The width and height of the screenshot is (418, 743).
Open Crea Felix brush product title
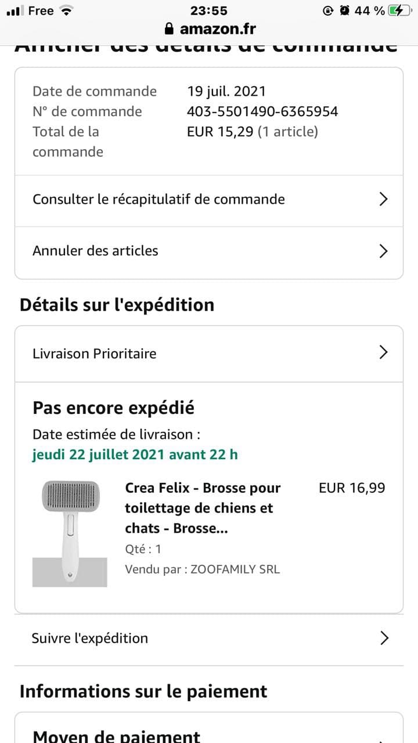(x=203, y=508)
